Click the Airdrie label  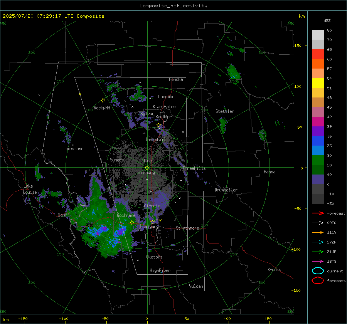pyautogui.click(x=152, y=206)
